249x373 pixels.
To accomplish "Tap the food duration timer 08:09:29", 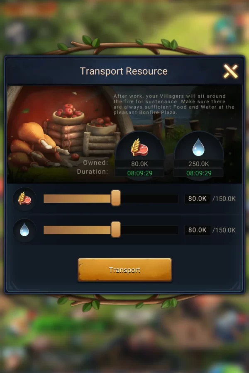I will 139,173.
